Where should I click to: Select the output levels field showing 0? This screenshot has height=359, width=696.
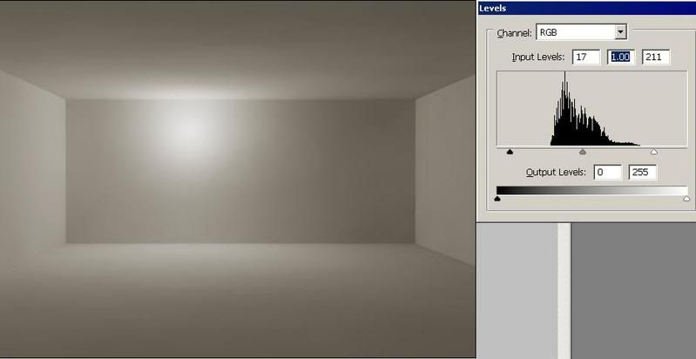(607, 172)
